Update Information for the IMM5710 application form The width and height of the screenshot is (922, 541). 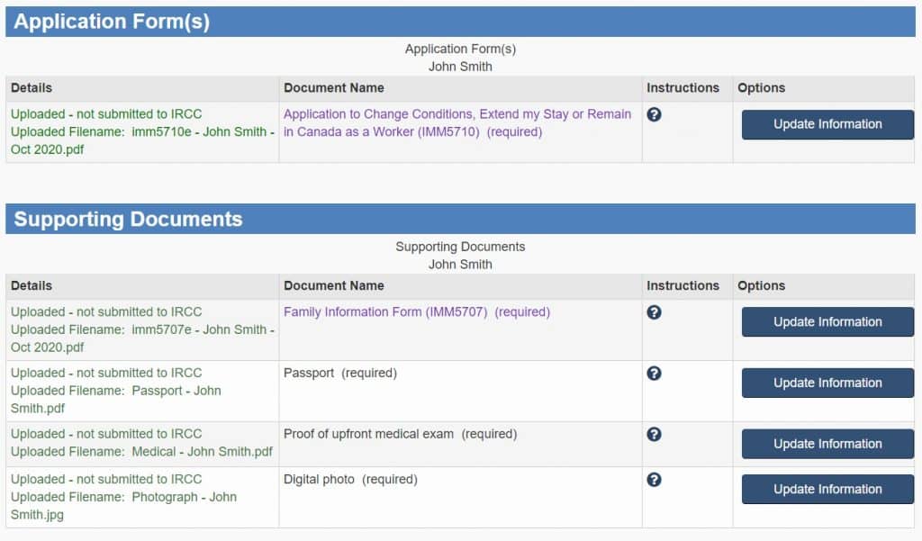point(827,124)
